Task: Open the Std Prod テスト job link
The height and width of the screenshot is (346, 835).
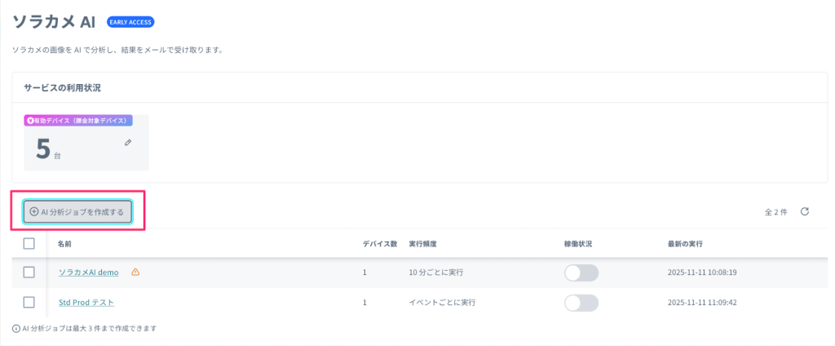Action: [86, 303]
